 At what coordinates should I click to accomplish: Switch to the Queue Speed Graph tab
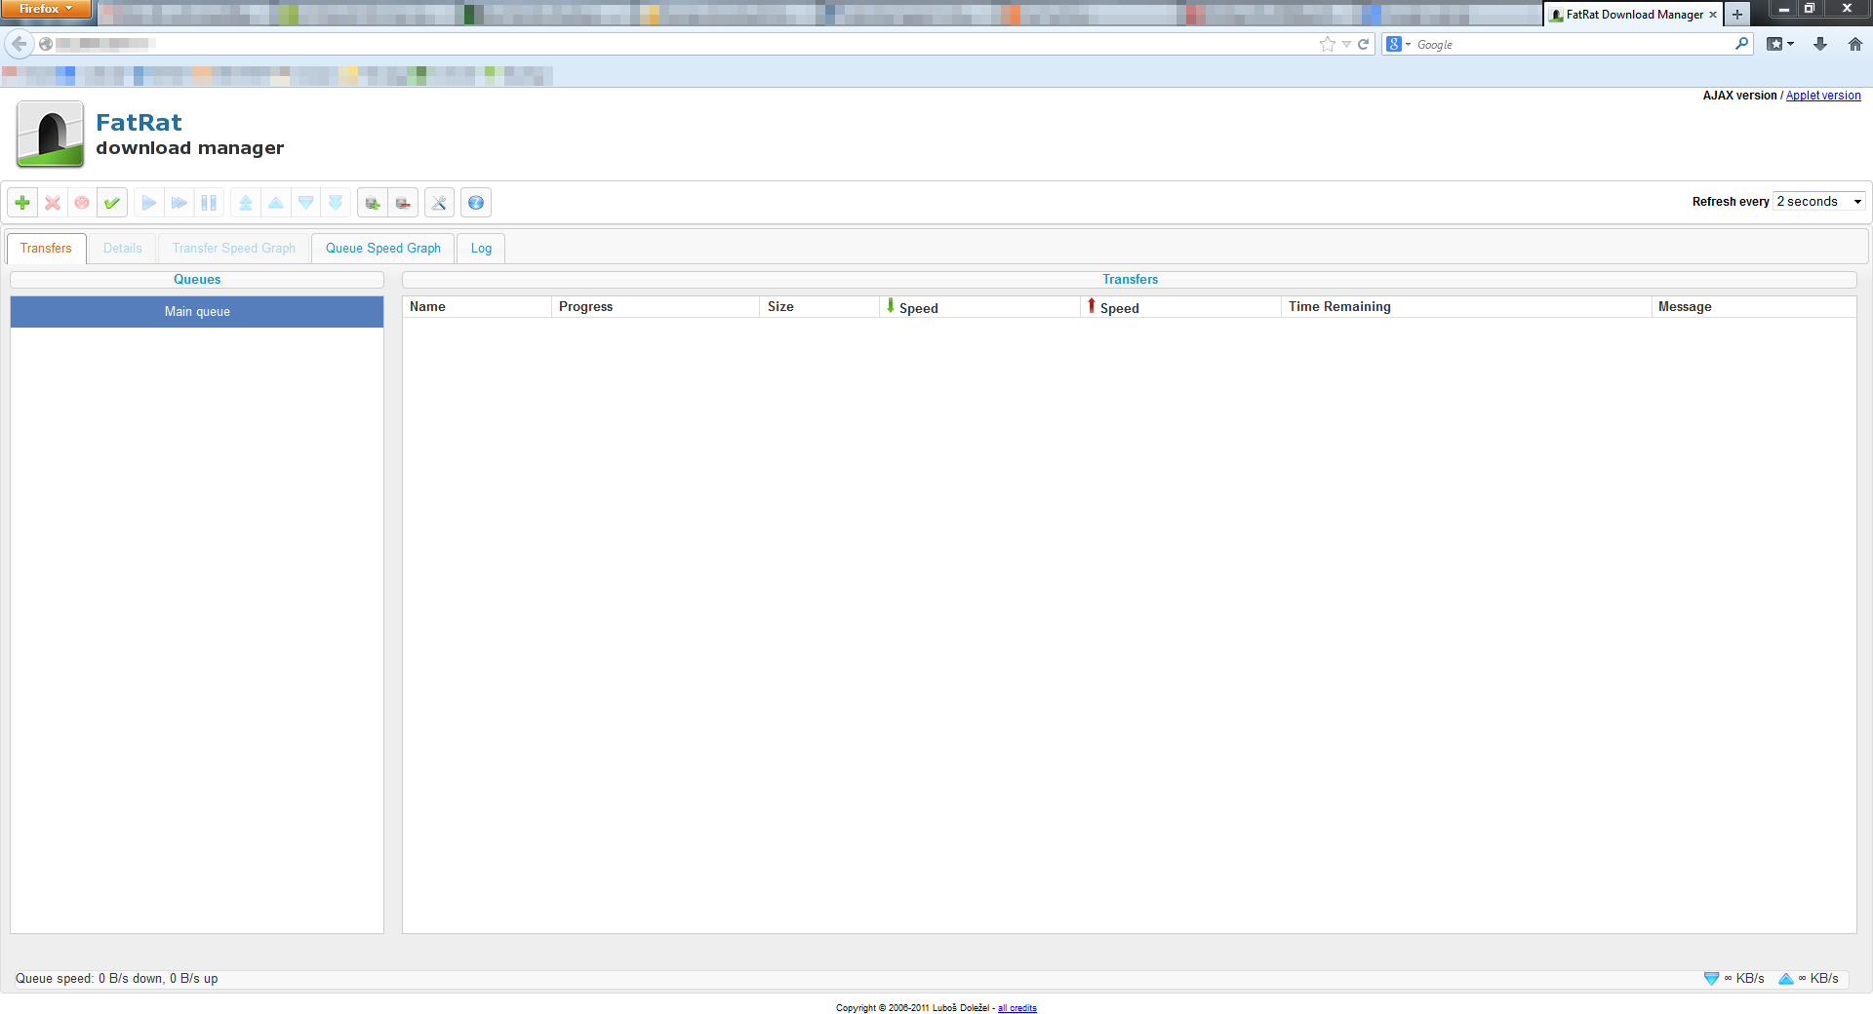(383, 249)
